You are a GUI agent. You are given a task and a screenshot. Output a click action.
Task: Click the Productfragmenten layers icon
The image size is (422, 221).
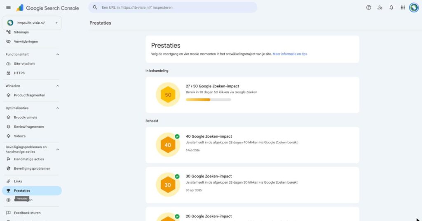[x=8, y=95]
